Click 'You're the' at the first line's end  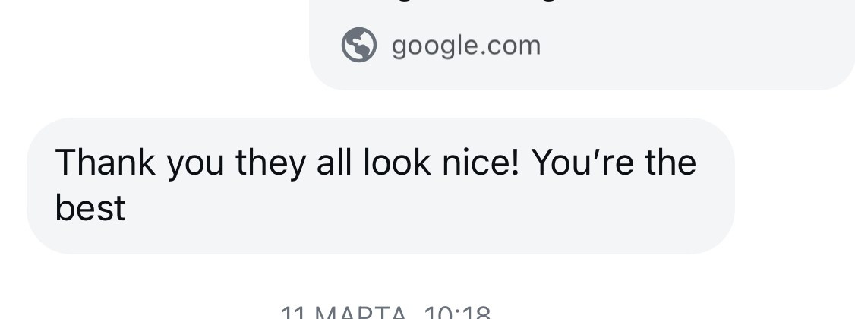(x=614, y=163)
